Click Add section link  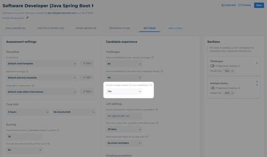(175, 28)
